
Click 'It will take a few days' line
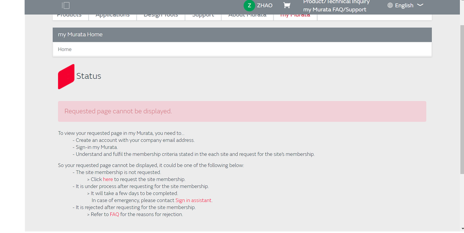point(132,194)
